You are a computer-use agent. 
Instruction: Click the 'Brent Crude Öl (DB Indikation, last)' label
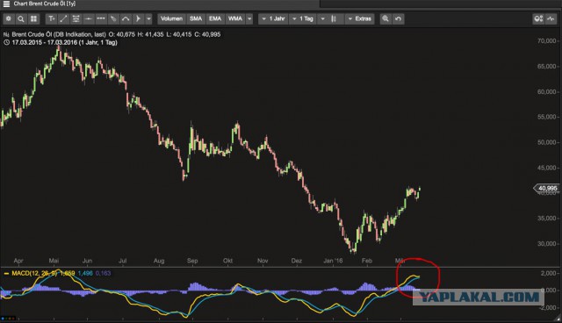[59, 34]
